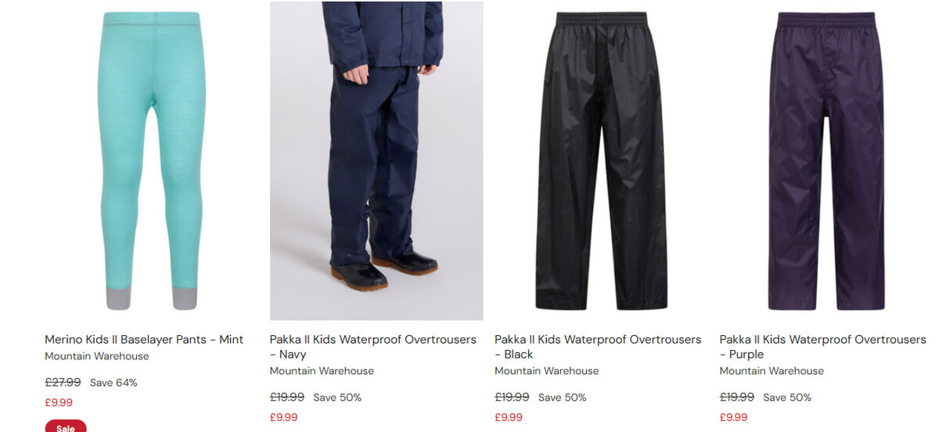This screenshot has width=939, height=432.
Task: Open Pakka II Kids Waterproof Overtrousers Black title
Action: [x=598, y=347]
